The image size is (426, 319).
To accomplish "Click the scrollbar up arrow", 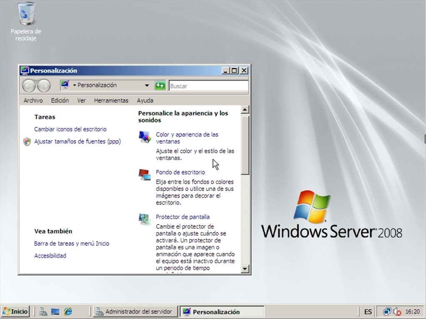I will pyautogui.click(x=245, y=109).
